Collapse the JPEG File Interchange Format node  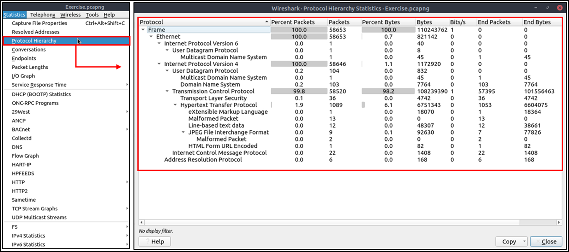pyautogui.click(x=184, y=132)
